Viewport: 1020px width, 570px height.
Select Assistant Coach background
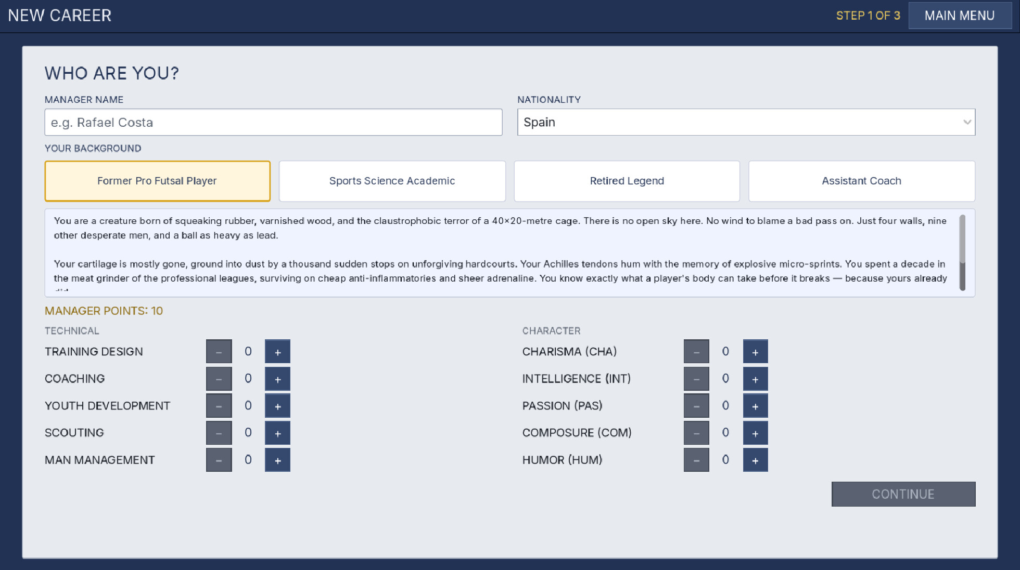(x=861, y=181)
